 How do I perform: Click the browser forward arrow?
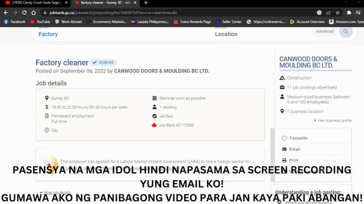point(15,12)
